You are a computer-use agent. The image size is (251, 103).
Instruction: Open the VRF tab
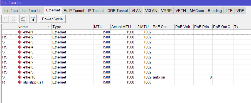pos(240,11)
